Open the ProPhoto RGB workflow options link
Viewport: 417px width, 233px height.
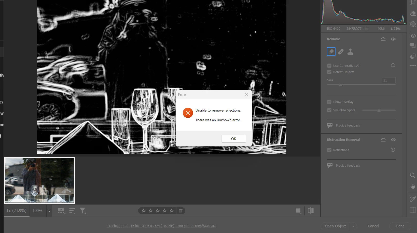click(162, 226)
